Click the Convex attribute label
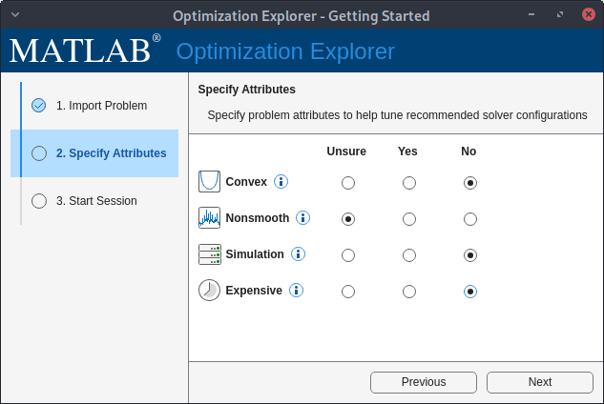 246,182
